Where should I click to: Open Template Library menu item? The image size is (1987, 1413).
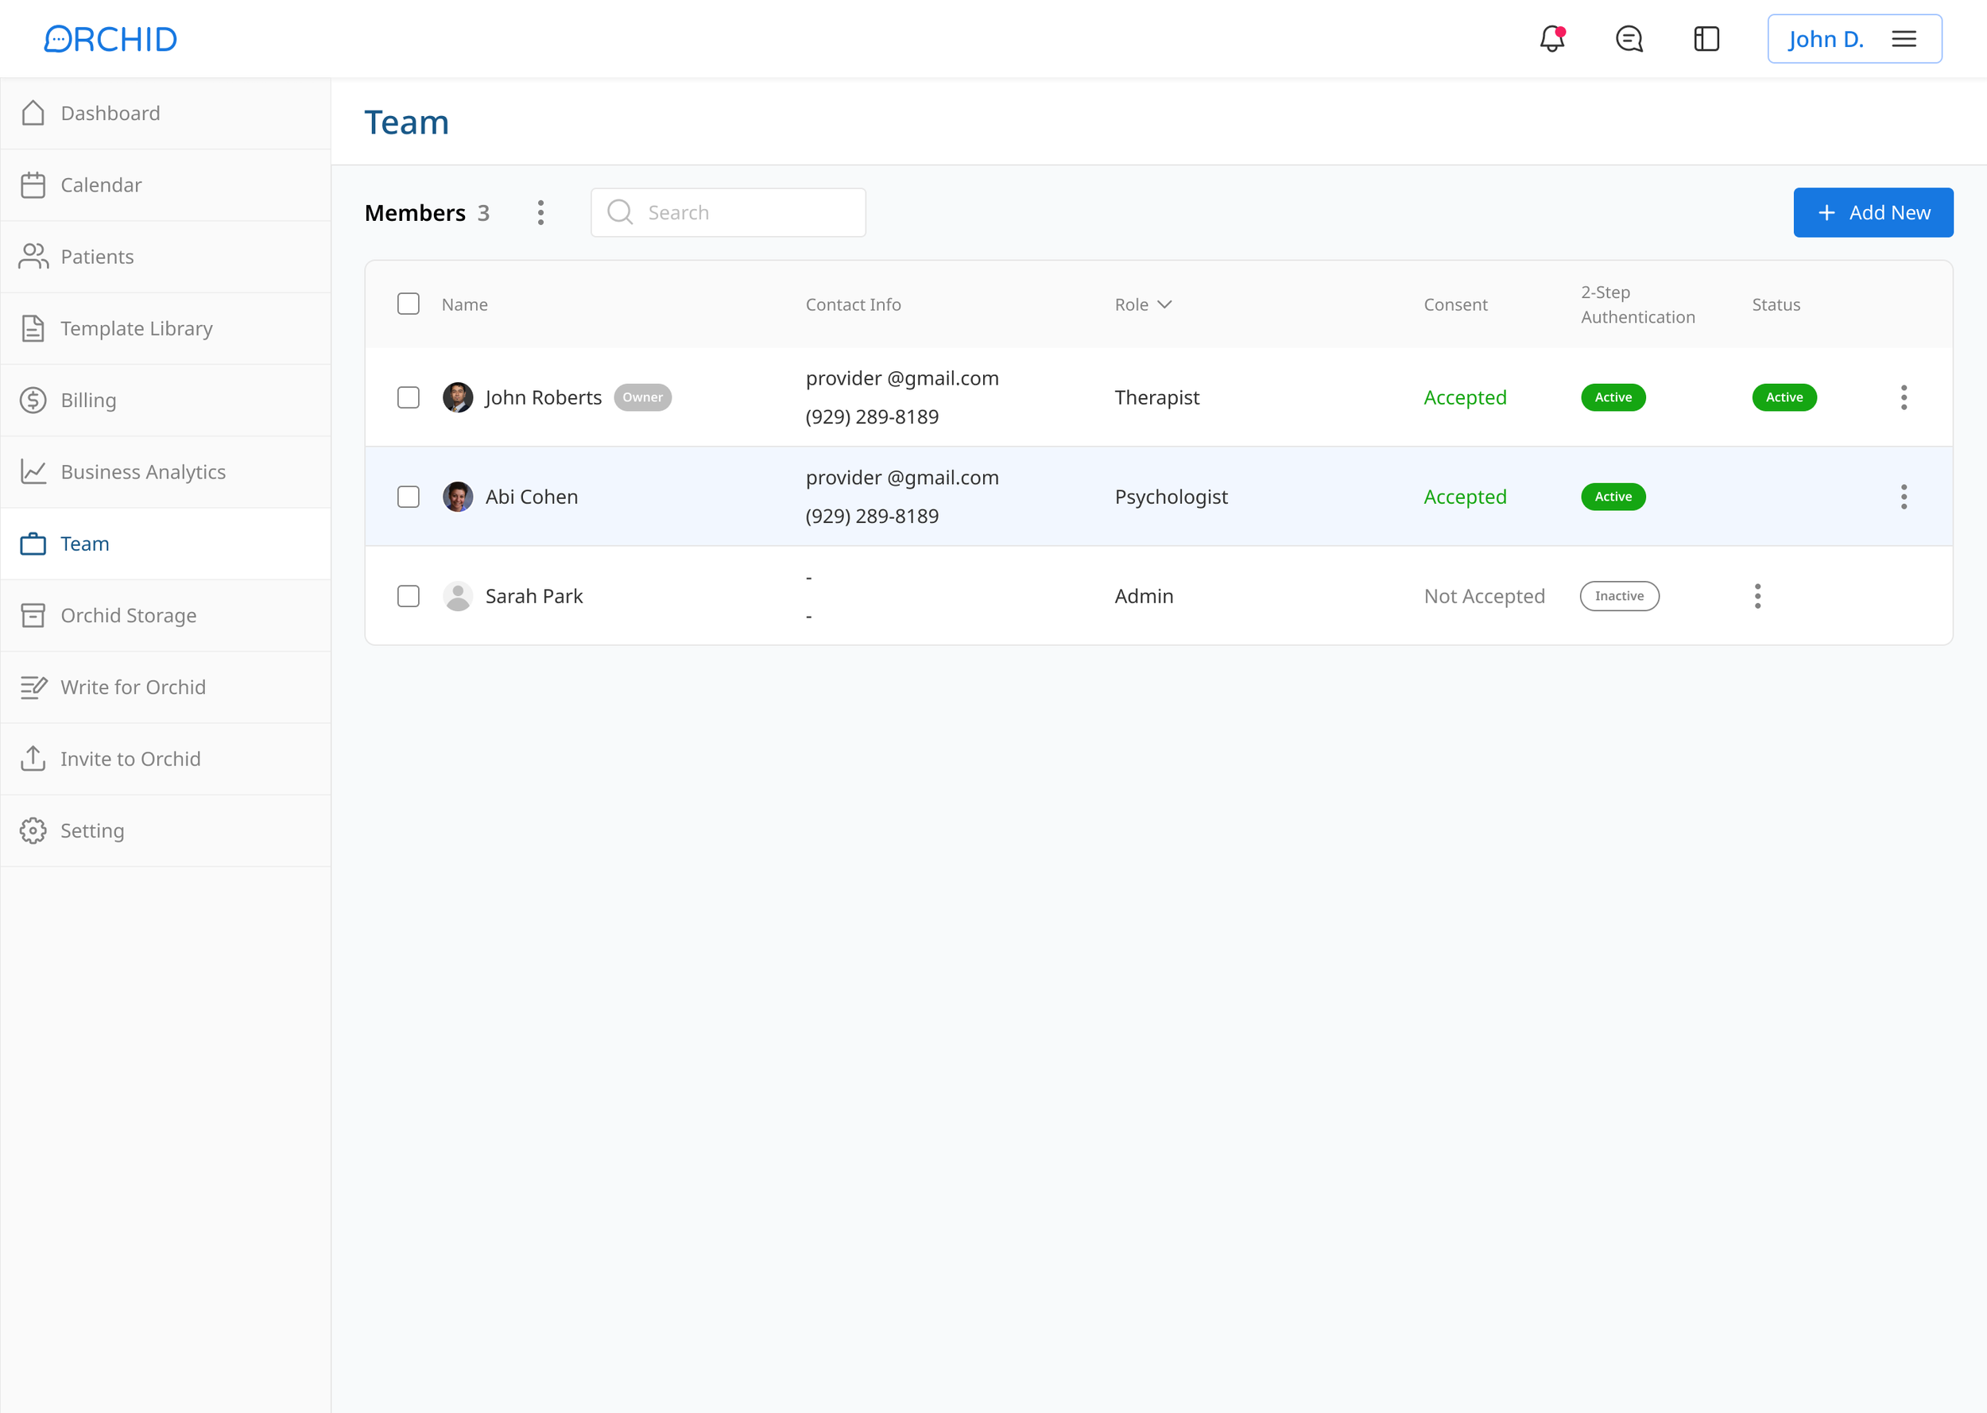tap(137, 329)
